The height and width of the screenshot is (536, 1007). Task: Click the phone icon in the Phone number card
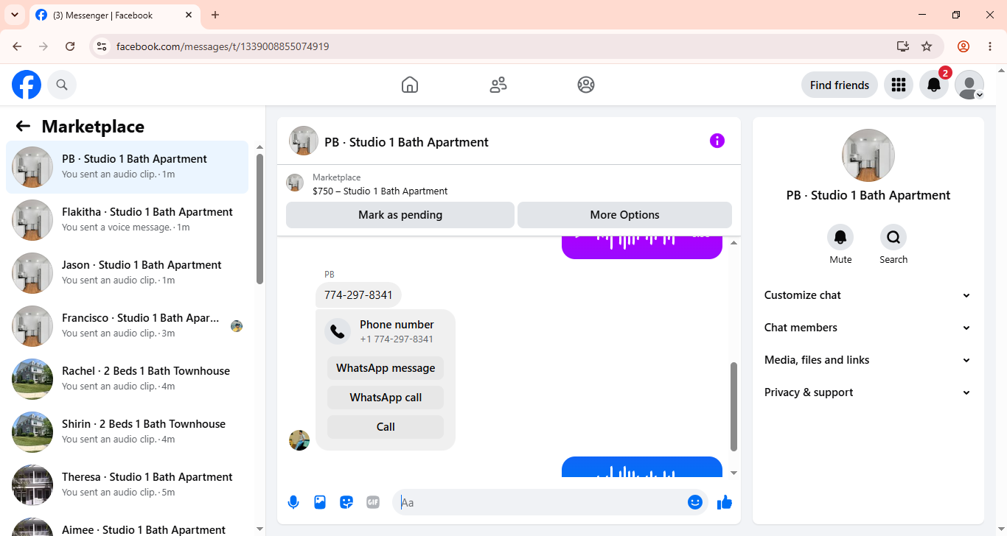pyautogui.click(x=338, y=331)
